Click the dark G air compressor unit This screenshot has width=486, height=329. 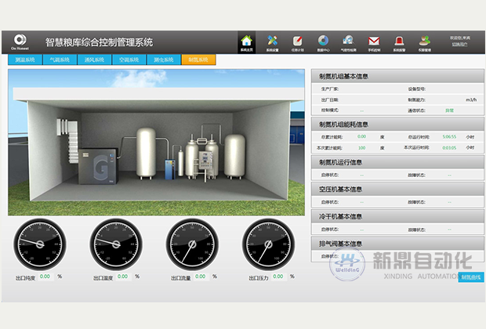98,166
